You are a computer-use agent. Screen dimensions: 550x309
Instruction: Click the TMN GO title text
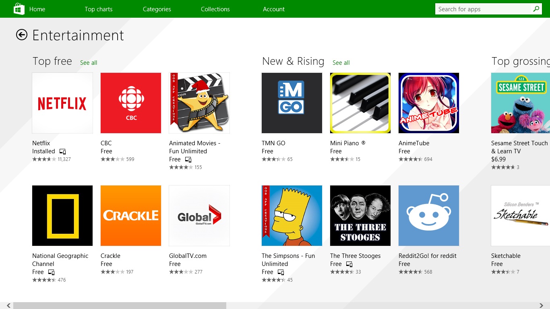tap(273, 143)
